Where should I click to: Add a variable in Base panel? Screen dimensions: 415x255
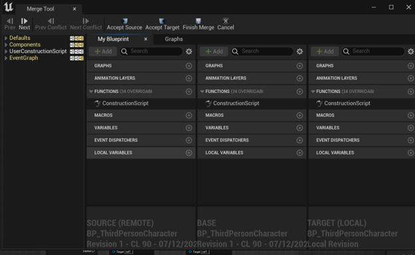299,128
